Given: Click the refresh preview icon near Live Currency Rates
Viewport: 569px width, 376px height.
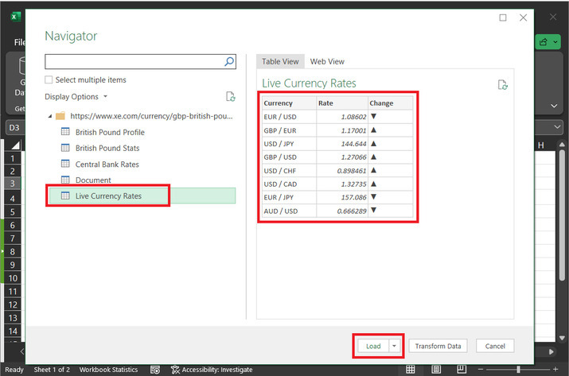Looking at the screenshot, I should click(x=503, y=85).
